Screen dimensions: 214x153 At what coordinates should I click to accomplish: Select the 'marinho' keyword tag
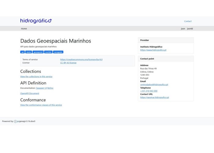(x=48, y=52)
